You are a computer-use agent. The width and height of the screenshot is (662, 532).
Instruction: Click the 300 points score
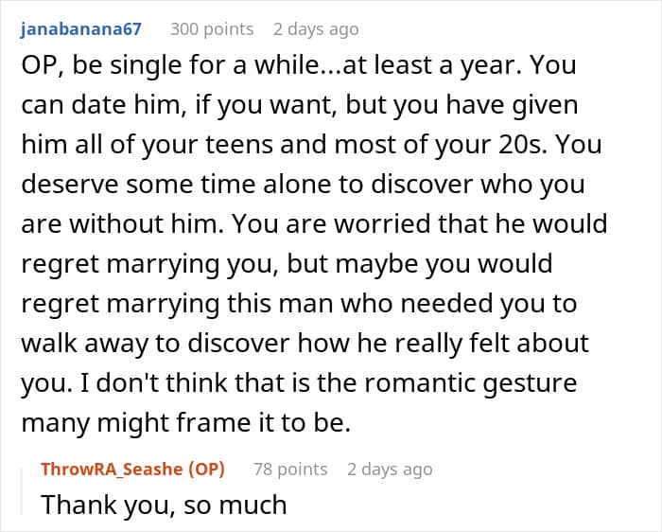[x=212, y=28]
